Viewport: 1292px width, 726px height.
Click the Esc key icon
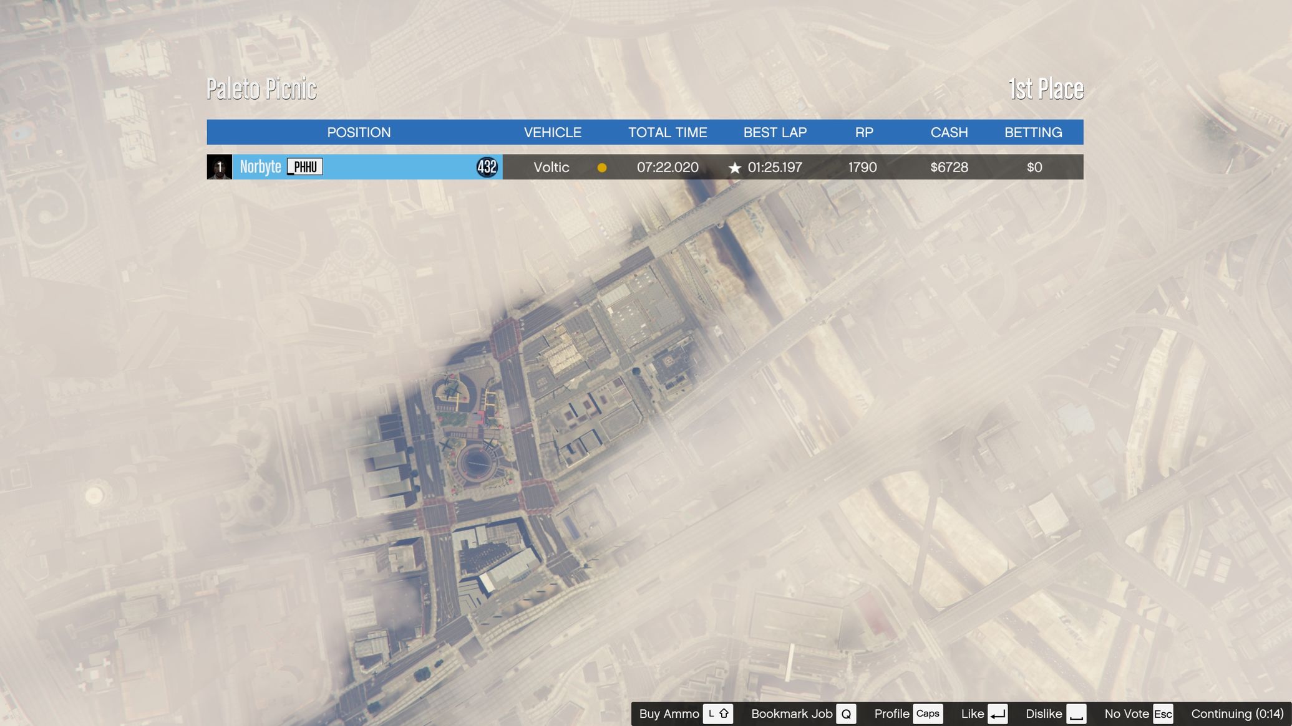[x=1163, y=714]
